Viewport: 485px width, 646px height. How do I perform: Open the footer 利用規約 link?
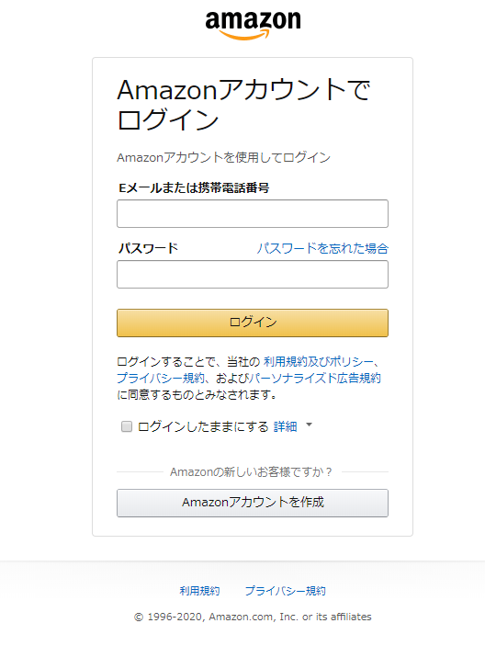[199, 591]
